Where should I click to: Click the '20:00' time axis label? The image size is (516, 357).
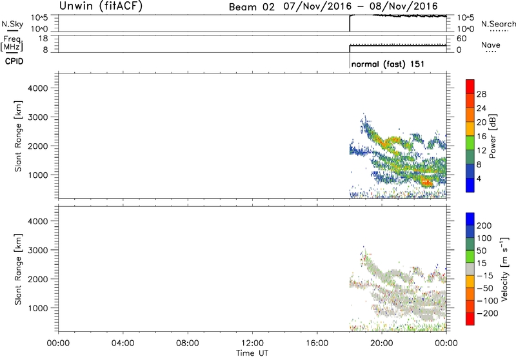point(382,343)
